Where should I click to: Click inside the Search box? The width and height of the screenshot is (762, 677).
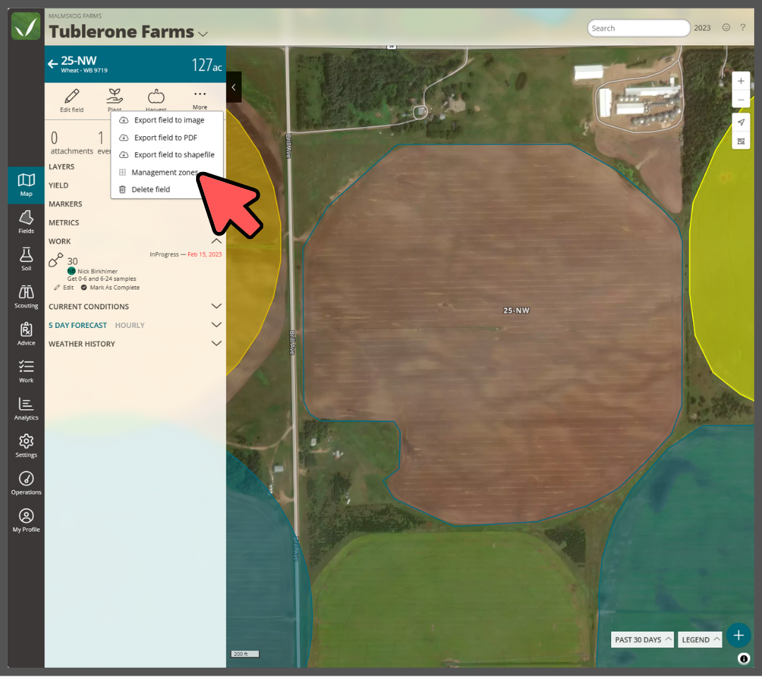tap(639, 28)
